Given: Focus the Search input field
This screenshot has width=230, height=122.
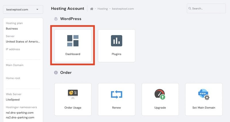Looking at the screenshot, I should tap(206, 9).
